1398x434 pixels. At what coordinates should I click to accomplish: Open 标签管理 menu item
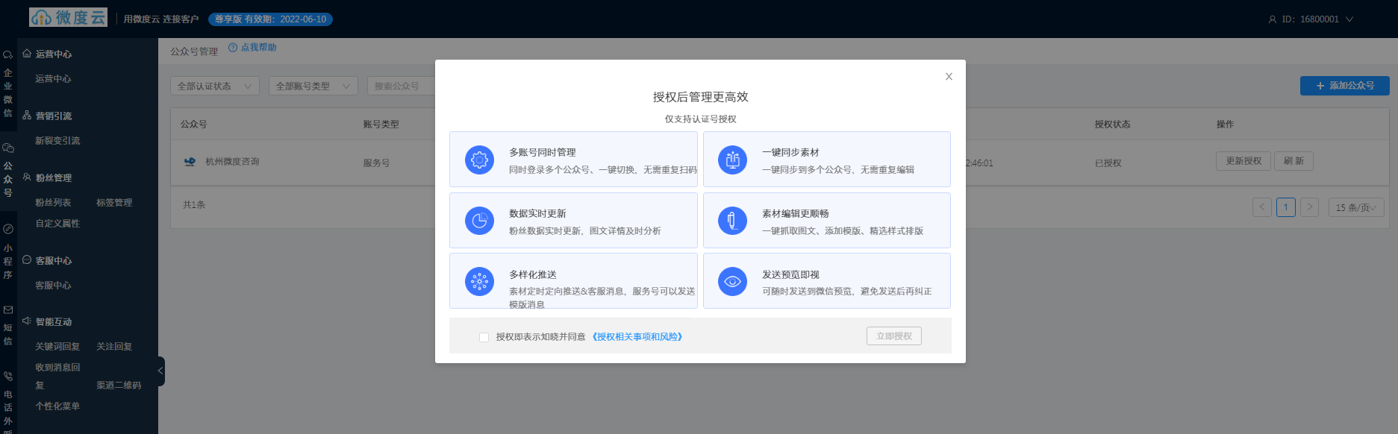pyautogui.click(x=114, y=202)
